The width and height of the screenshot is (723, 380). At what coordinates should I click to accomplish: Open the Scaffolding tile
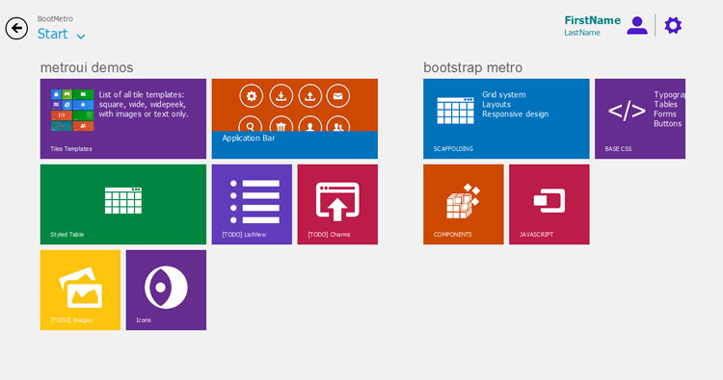[506, 118]
